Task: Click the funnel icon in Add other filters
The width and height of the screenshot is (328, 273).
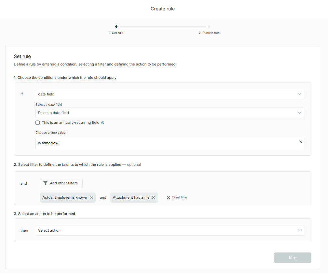Action: [46, 183]
